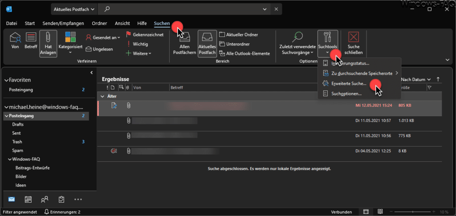Clear the search box with X

coord(276,9)
